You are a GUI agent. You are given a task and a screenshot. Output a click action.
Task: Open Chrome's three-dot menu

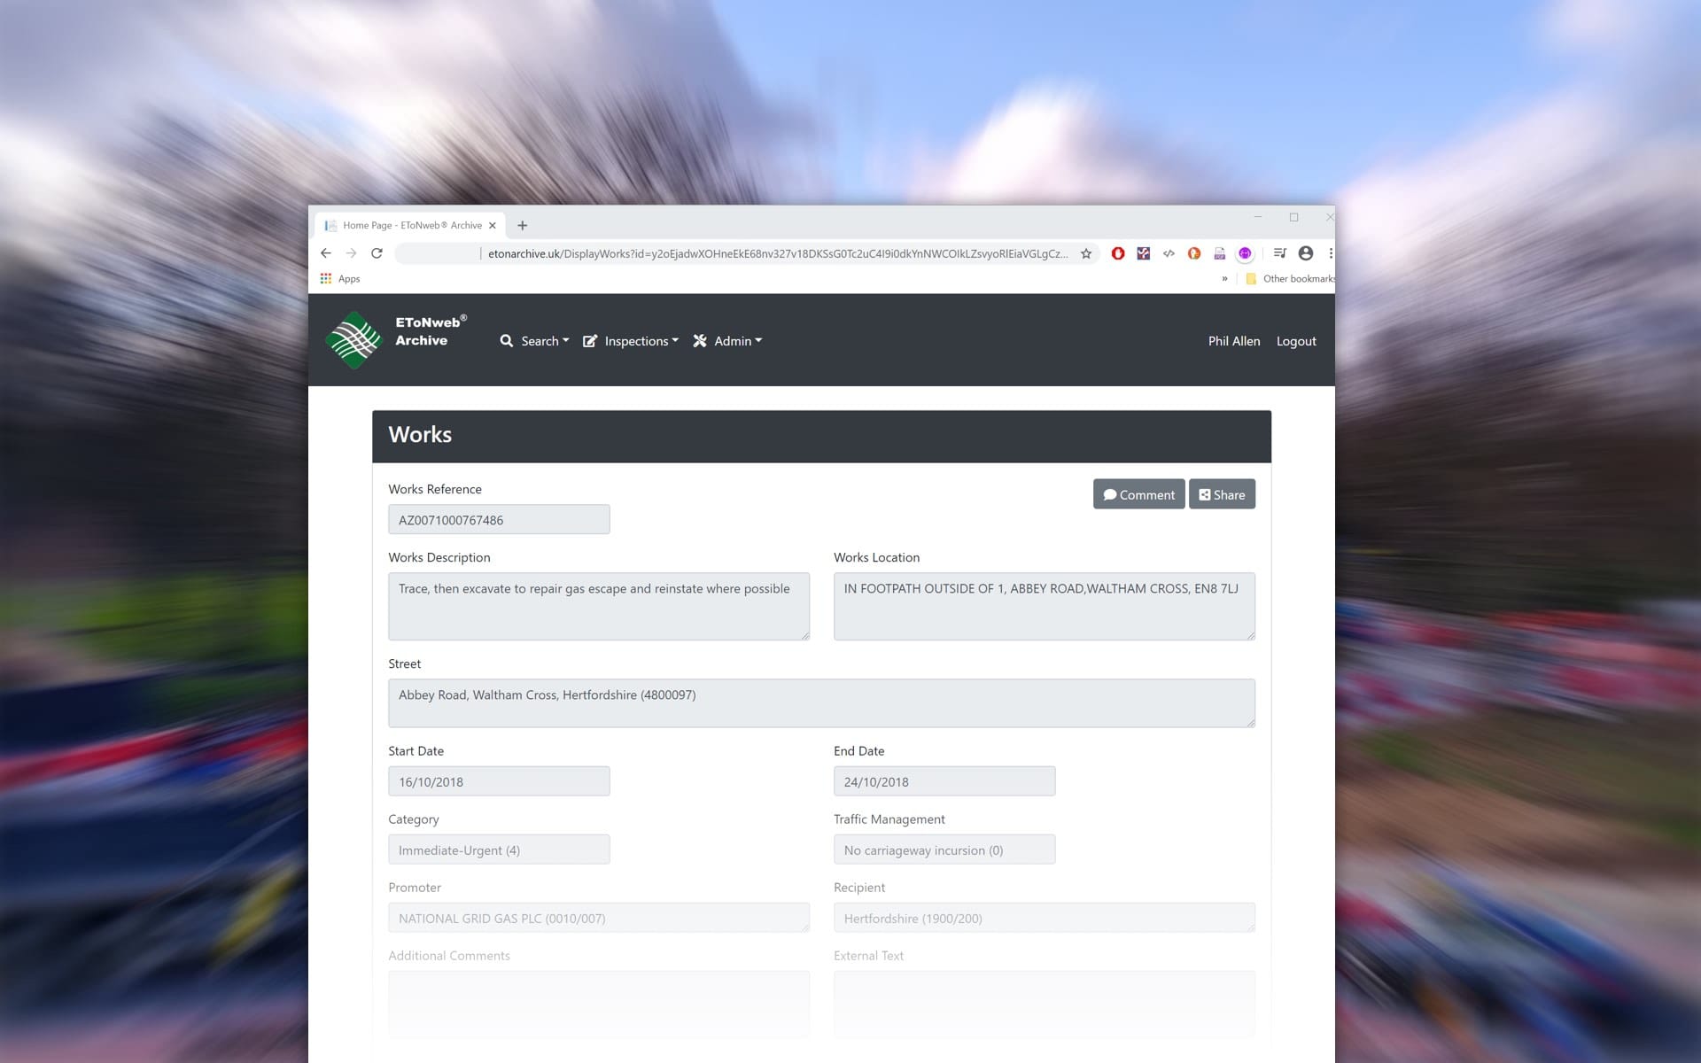pyautogui.click(x=1330, y=253)
